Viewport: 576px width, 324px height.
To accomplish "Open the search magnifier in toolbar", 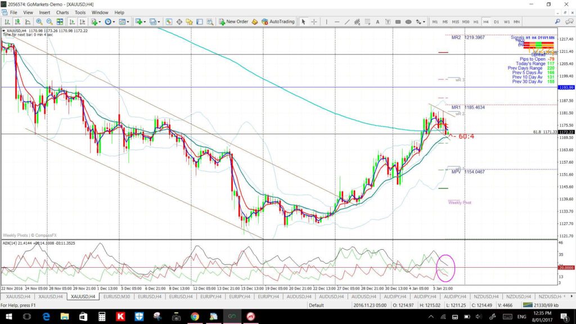I will pos(557,22).
